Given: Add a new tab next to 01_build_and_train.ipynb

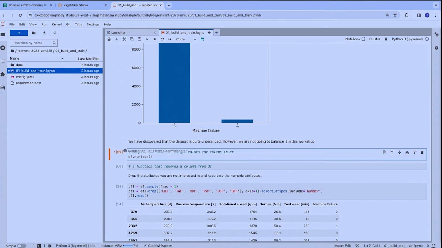Looking at the screenshot, I should (217, 33).
